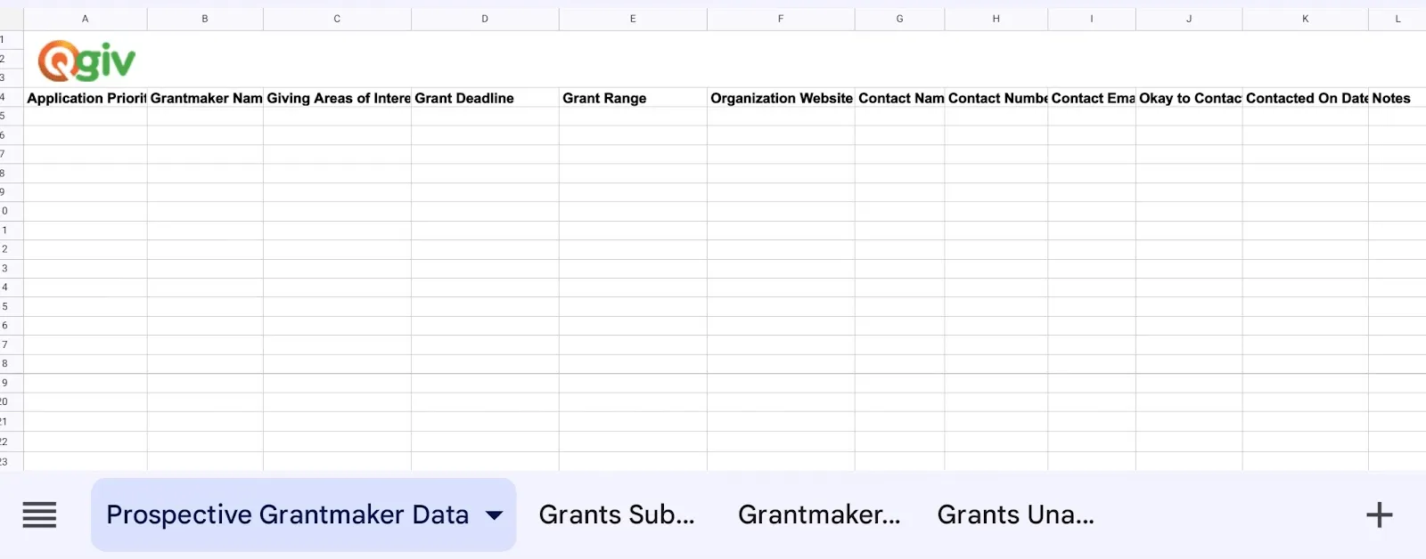Select column H header
Viewport: 1426px width, 559px height.
pos(996,19)
